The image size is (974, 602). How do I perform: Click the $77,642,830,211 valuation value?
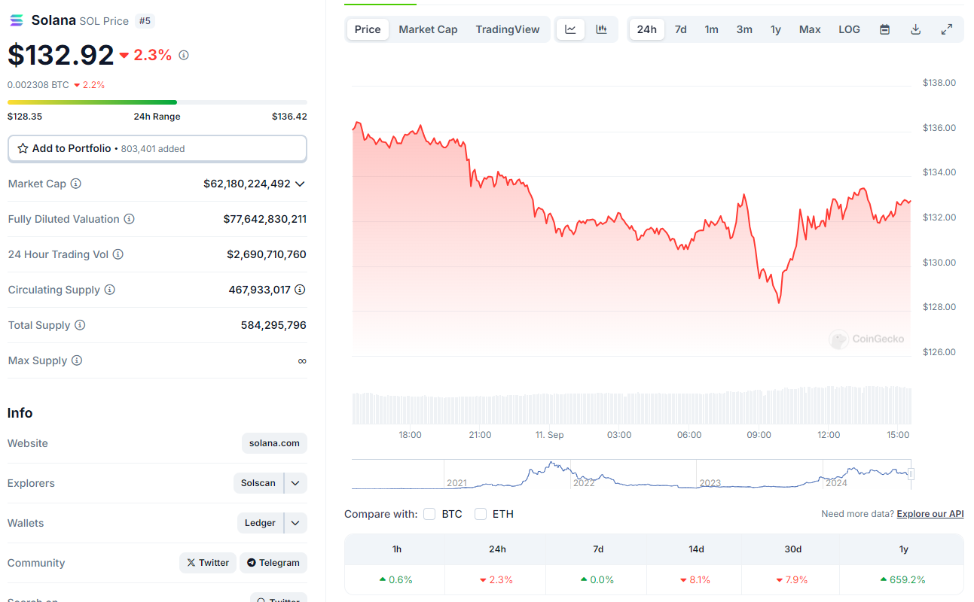tap(265, 219)
